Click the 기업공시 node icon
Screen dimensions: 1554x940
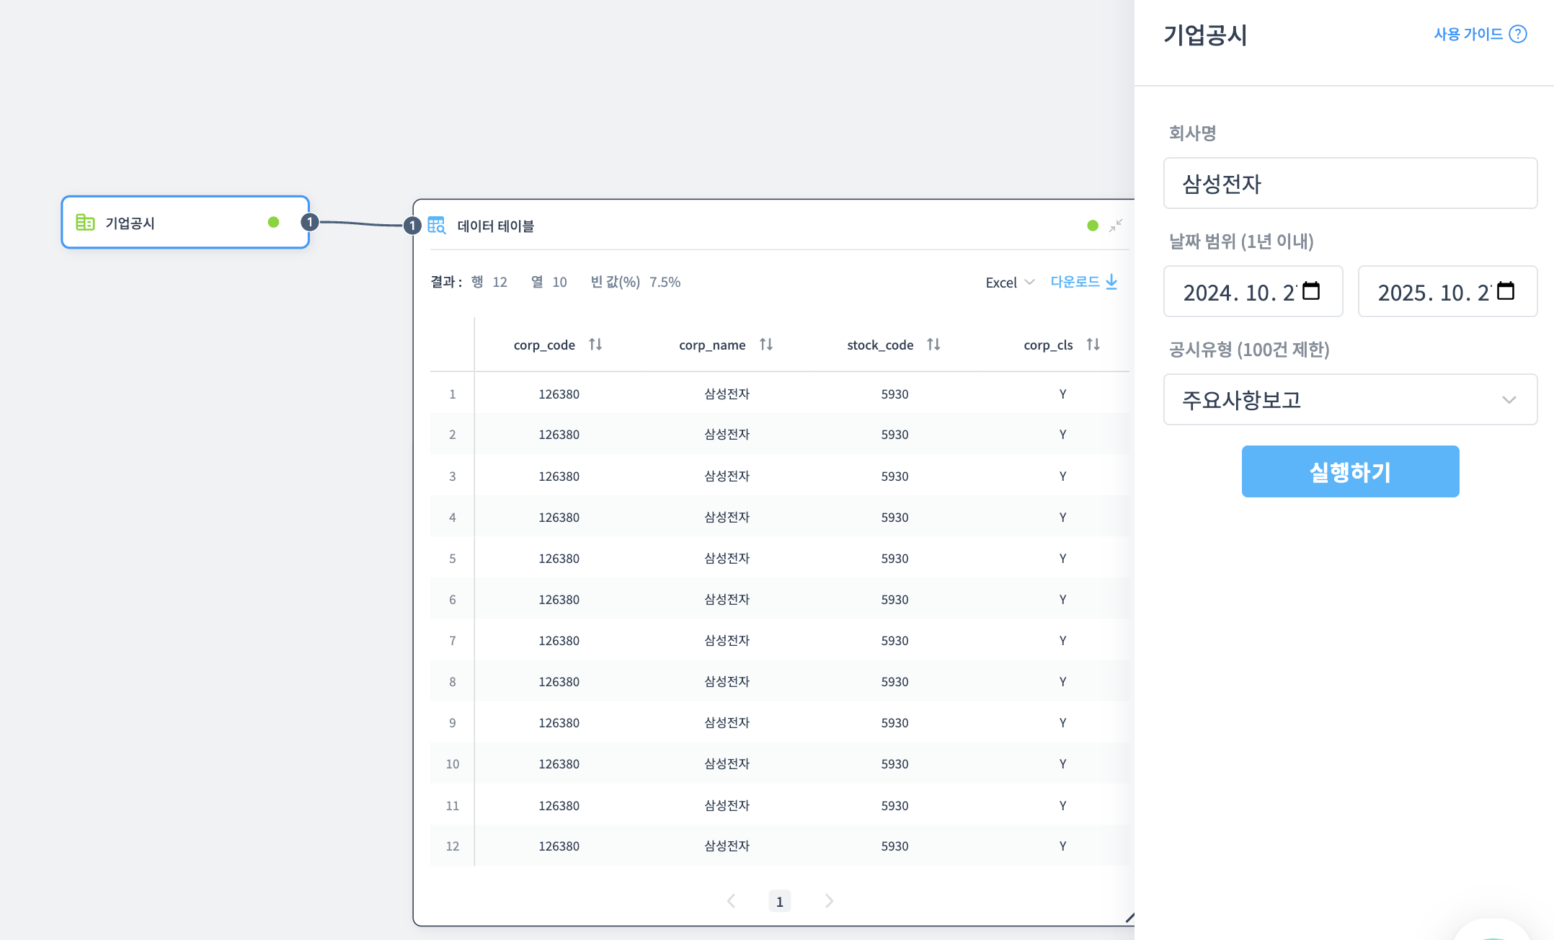click(85, 223)
